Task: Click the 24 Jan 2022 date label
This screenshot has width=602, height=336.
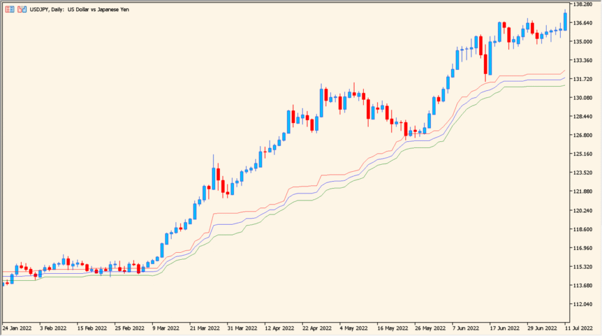Action: tap(17, 328)
